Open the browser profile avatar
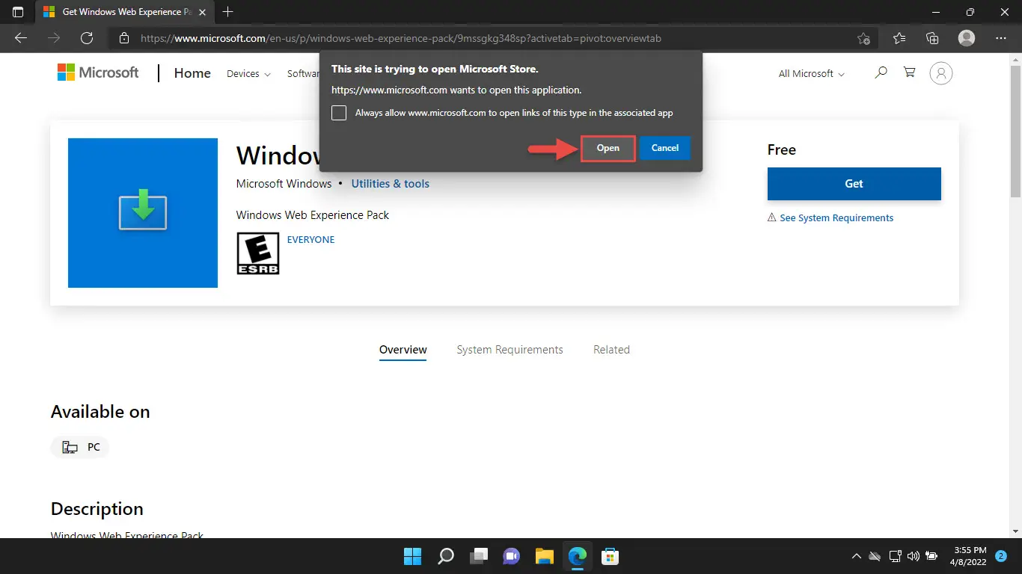Image resolution: width=1022 pixels, height=574 pixels. pyautogui.click(x=967, y=38)
